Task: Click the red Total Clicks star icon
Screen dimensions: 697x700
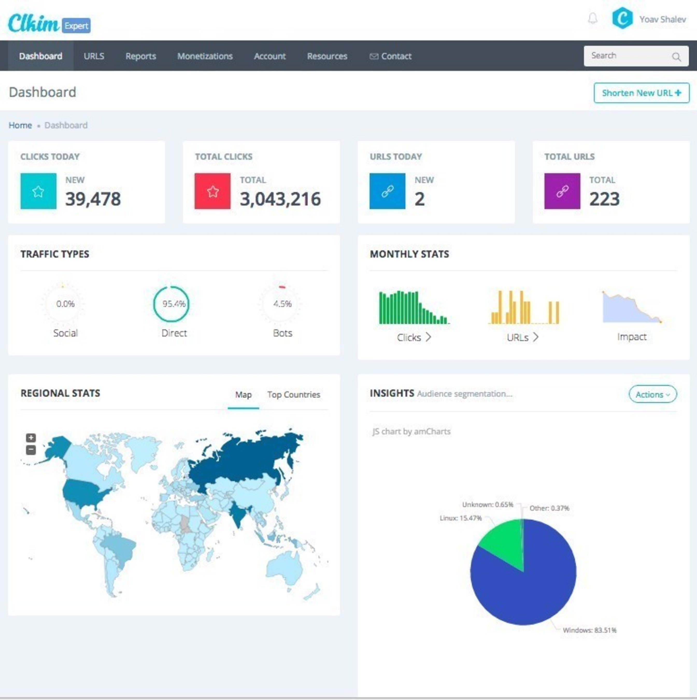Action: pyautogui.click(x=212, y=191)
